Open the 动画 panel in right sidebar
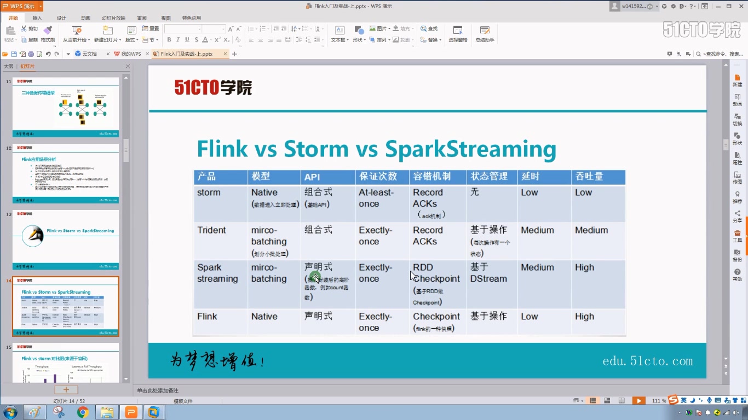The width and height of the screenshot is (748, 420). (x=737, y=100)
